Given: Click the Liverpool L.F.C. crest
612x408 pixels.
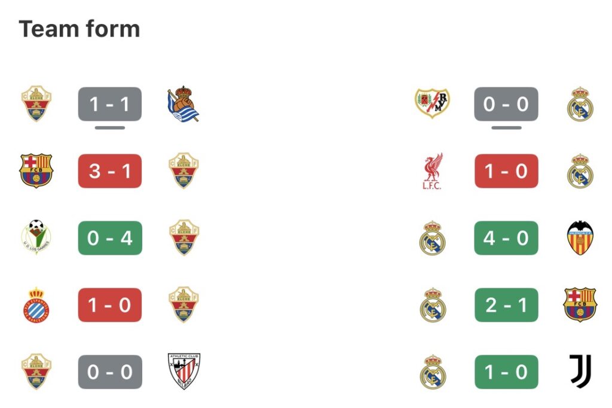Looking at the screenshot, I should (432, 172).
